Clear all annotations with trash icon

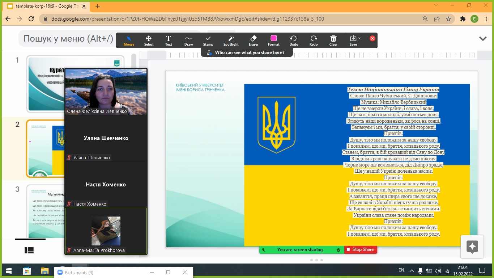[333, 41]
